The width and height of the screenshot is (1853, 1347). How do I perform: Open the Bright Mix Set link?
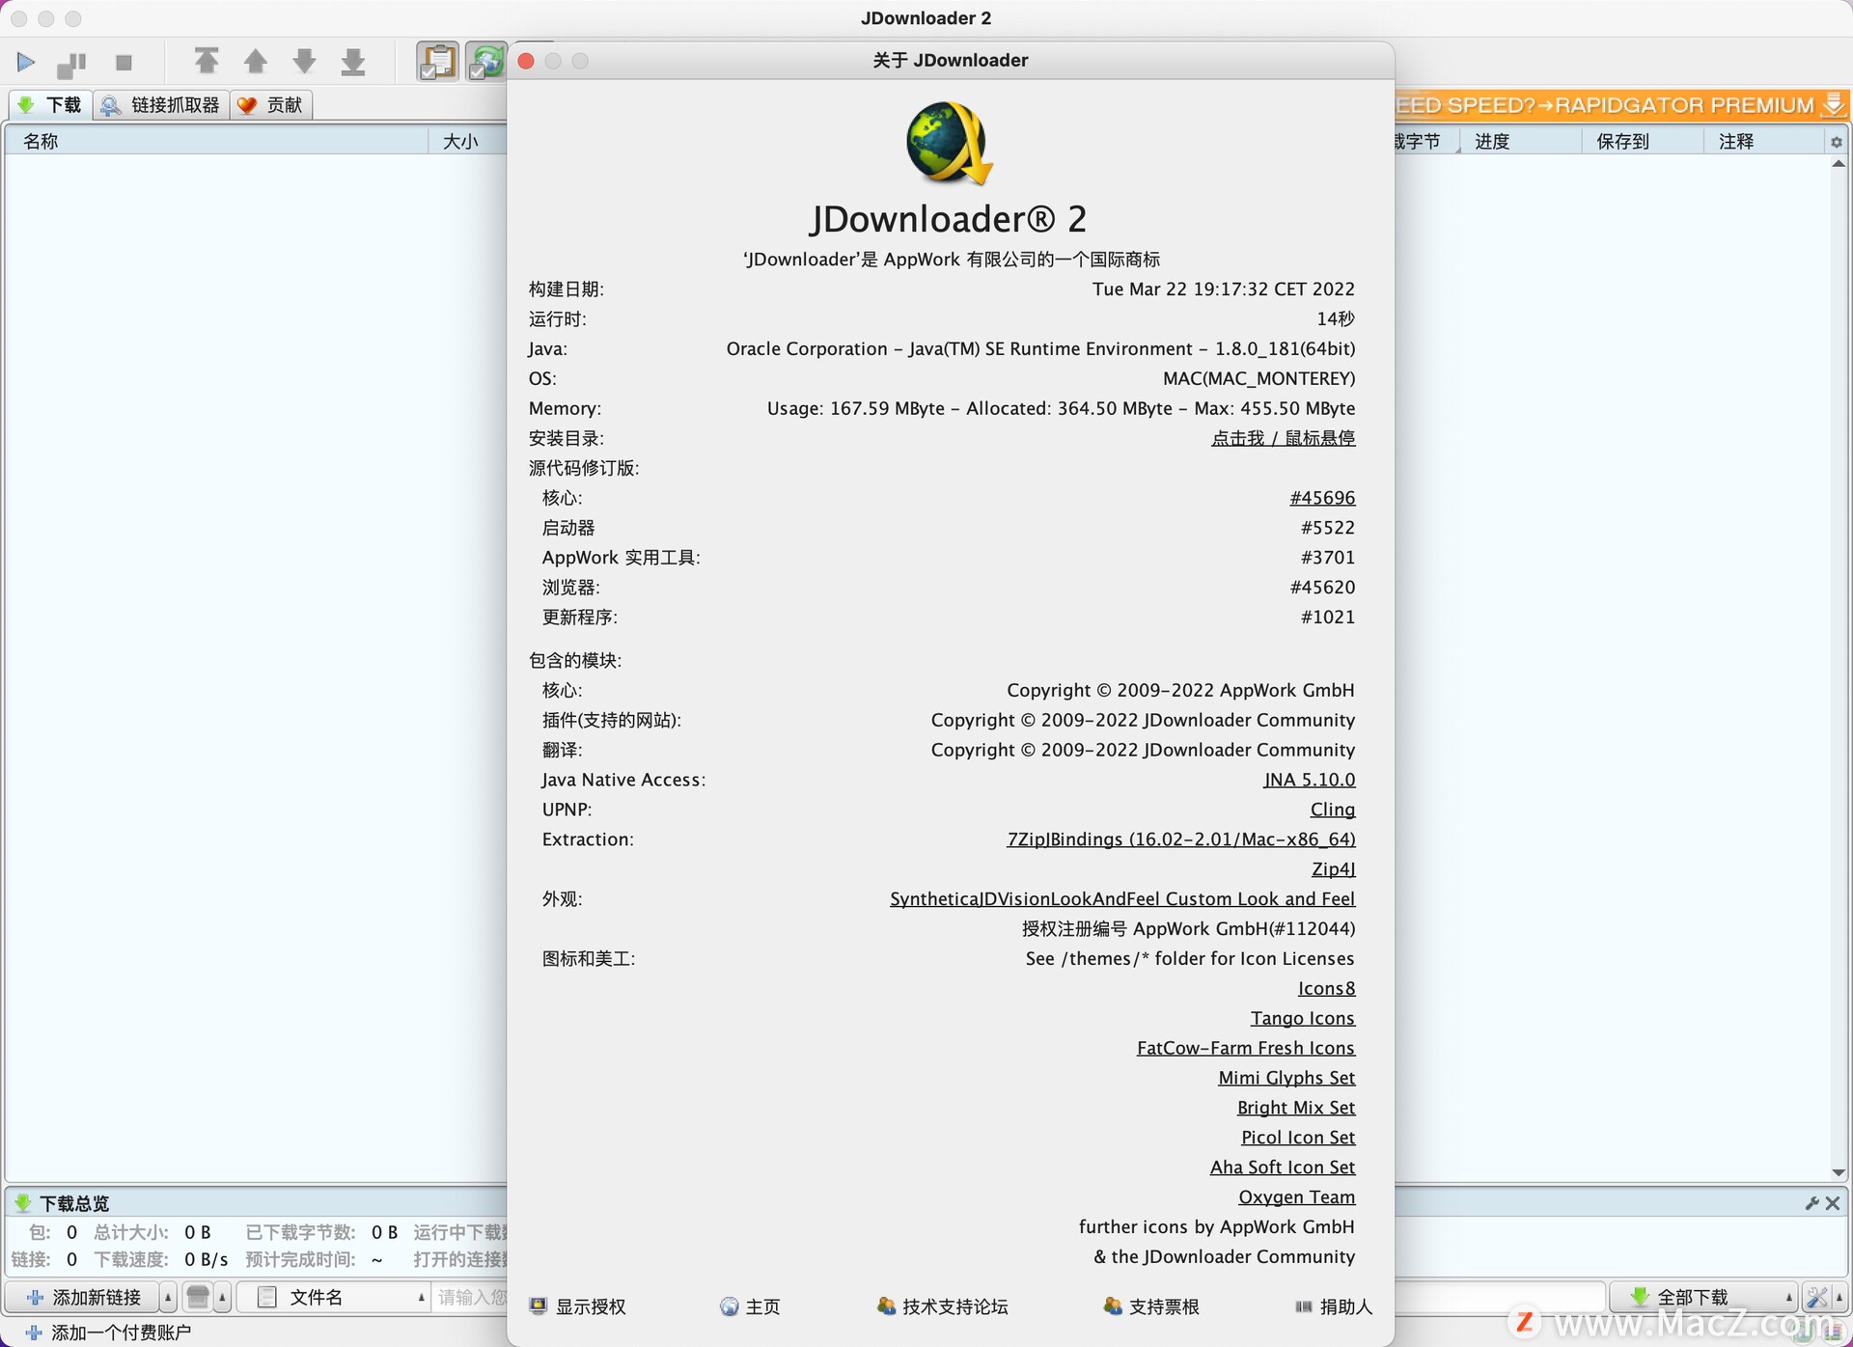coord(1295,1108)
